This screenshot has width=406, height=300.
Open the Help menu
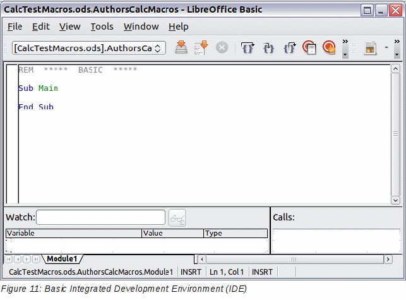tap(179, 27)
